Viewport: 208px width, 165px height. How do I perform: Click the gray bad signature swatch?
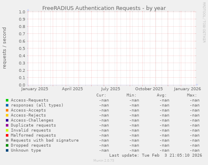pos(7,140)
